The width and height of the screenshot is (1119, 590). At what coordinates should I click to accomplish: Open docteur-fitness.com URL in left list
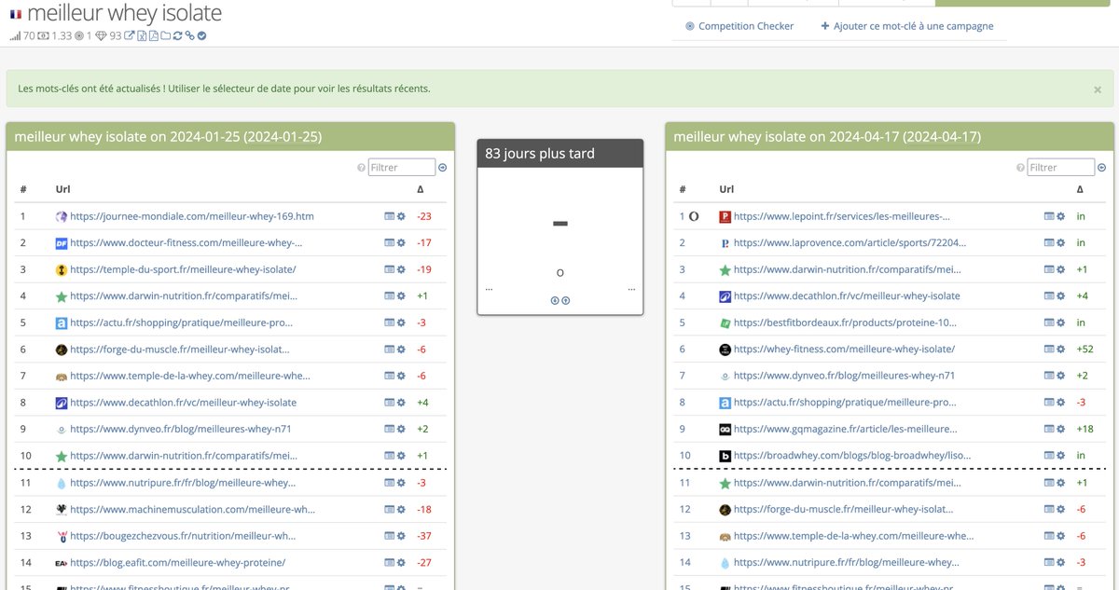coord(186,243)
